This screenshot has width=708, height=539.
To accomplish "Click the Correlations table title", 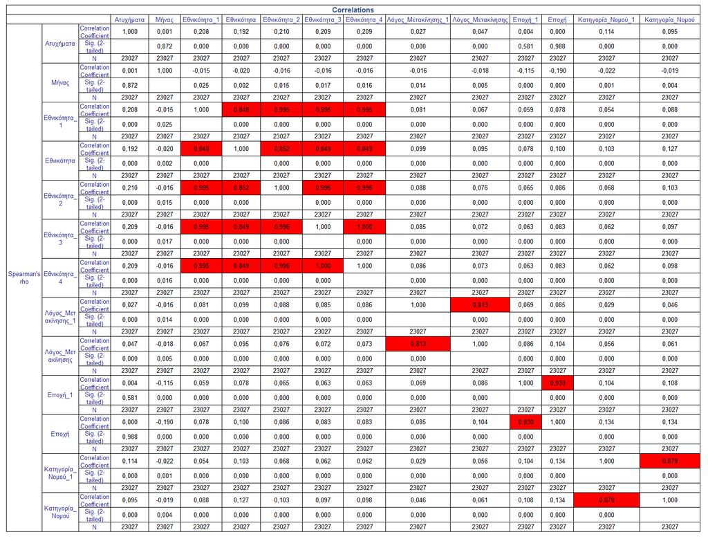I will click(353, 10).
